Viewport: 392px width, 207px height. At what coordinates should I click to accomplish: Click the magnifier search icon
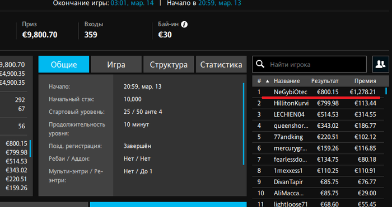pyautogui.click(x=260, y=64)
